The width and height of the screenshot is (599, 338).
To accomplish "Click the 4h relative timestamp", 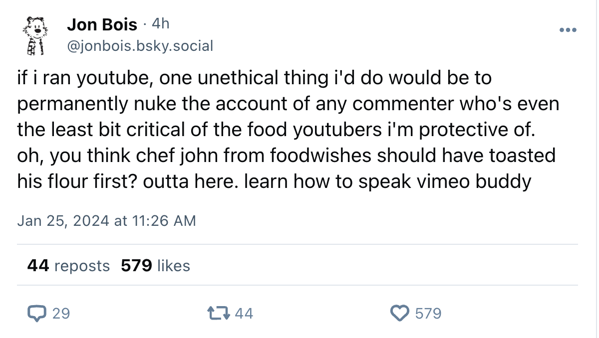I will point(160,23).
